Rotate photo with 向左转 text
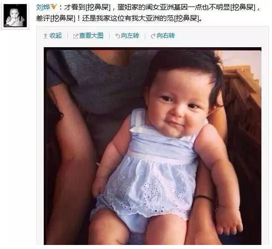272x249 pixels. click(130, 36)
